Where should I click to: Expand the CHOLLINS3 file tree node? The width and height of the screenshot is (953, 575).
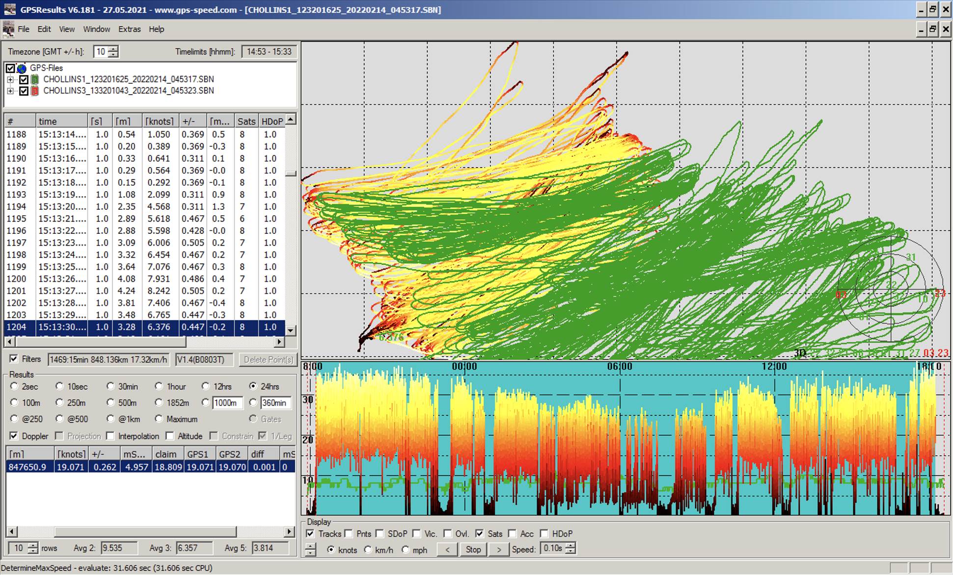pos(10,91)
